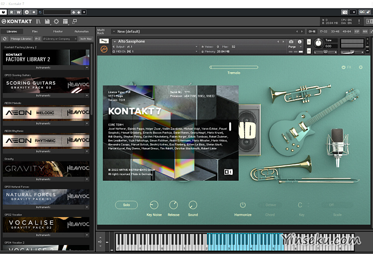Open the instrument wrench edit icon
This screenshot has width=373, height=254.
pos(104,41)
